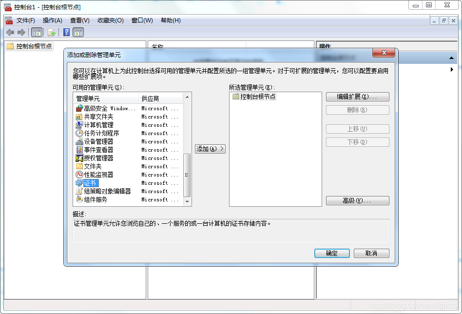This screenshot has height=314, width=462.
Task: Click the 编辑扩展 button
Action: pos(357,97)
